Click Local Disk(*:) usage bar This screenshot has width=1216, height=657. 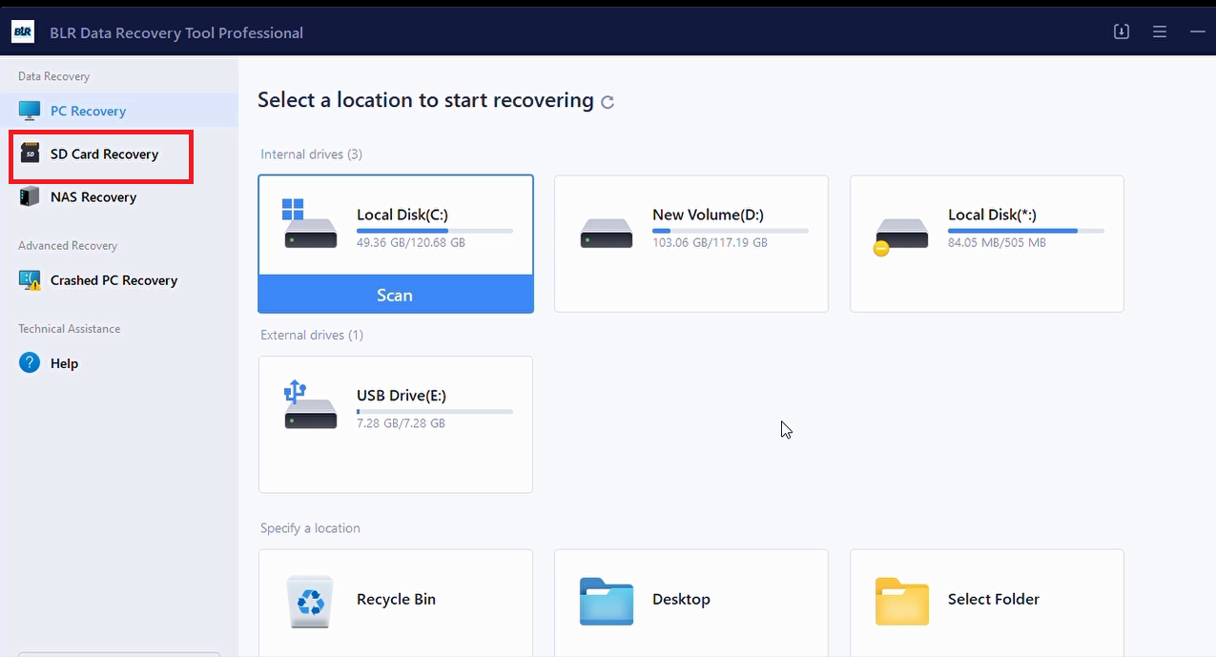coord(1026,231)
